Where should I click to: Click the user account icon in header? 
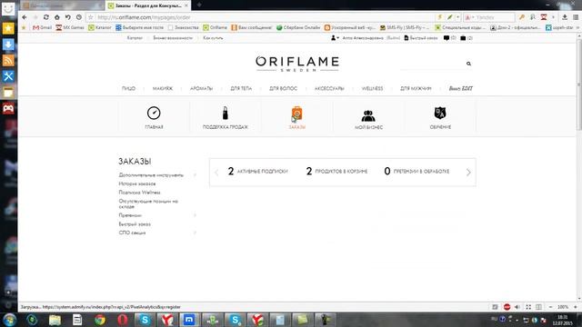tap(334, 38)
